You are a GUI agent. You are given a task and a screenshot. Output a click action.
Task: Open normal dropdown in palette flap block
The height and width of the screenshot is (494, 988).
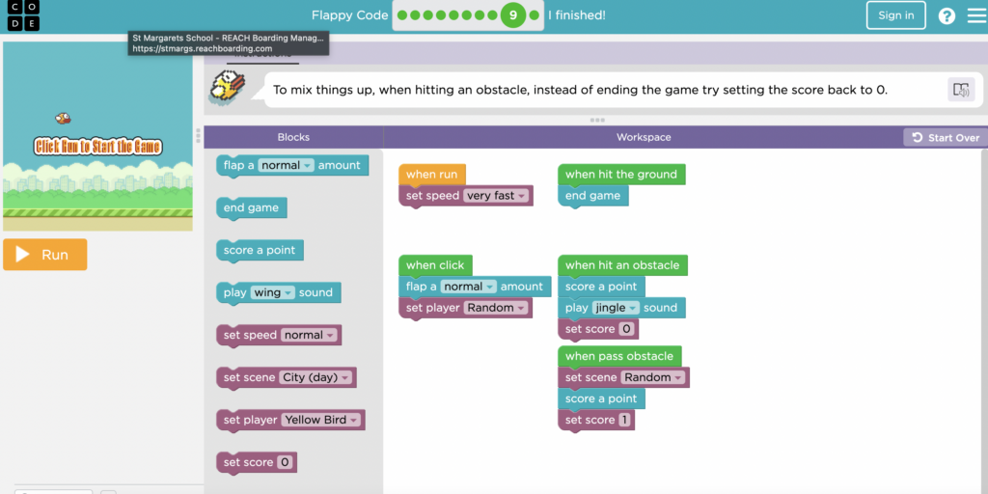[286, 165]
